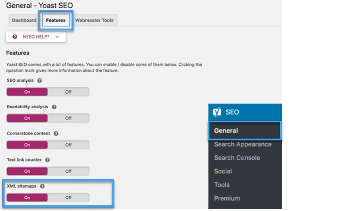
Task: Click the Readability analysis label
Action: click(27, 107)
